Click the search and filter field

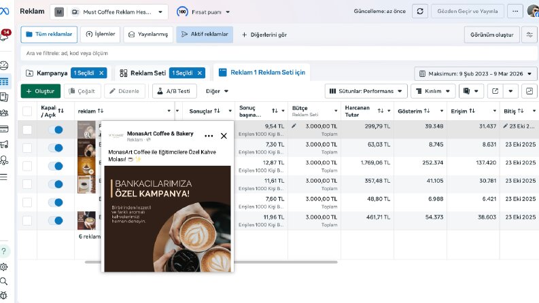[279, 53]
